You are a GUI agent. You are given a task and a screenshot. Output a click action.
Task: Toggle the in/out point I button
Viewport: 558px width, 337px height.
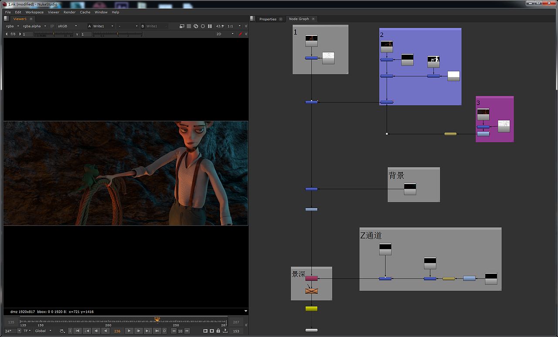(70, 331)
